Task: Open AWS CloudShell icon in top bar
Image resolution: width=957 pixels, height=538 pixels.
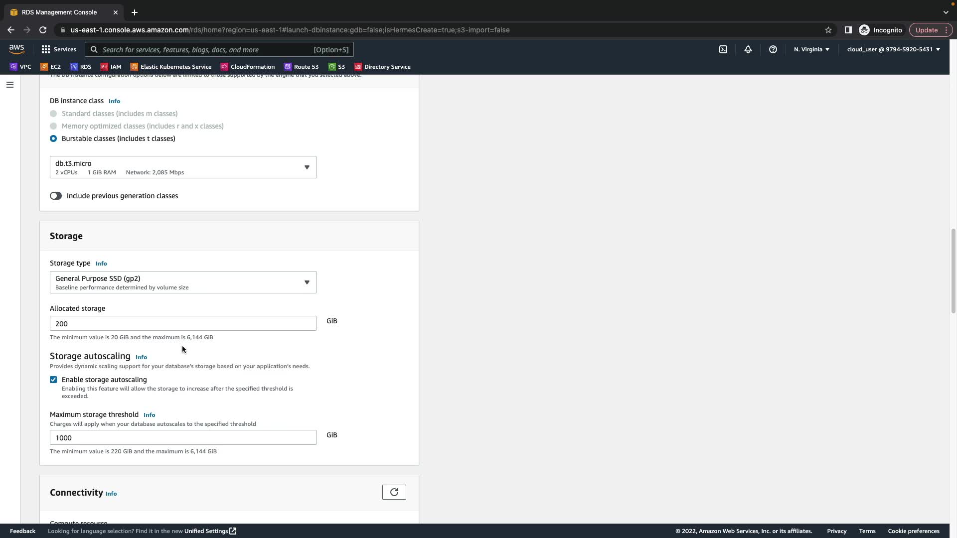Action: pyautogui.click(x=723, y=49)
